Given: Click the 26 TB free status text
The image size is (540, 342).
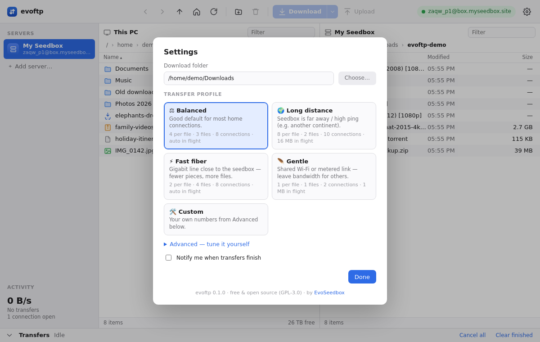Looking at the screenshot, I should pos(301,323).
